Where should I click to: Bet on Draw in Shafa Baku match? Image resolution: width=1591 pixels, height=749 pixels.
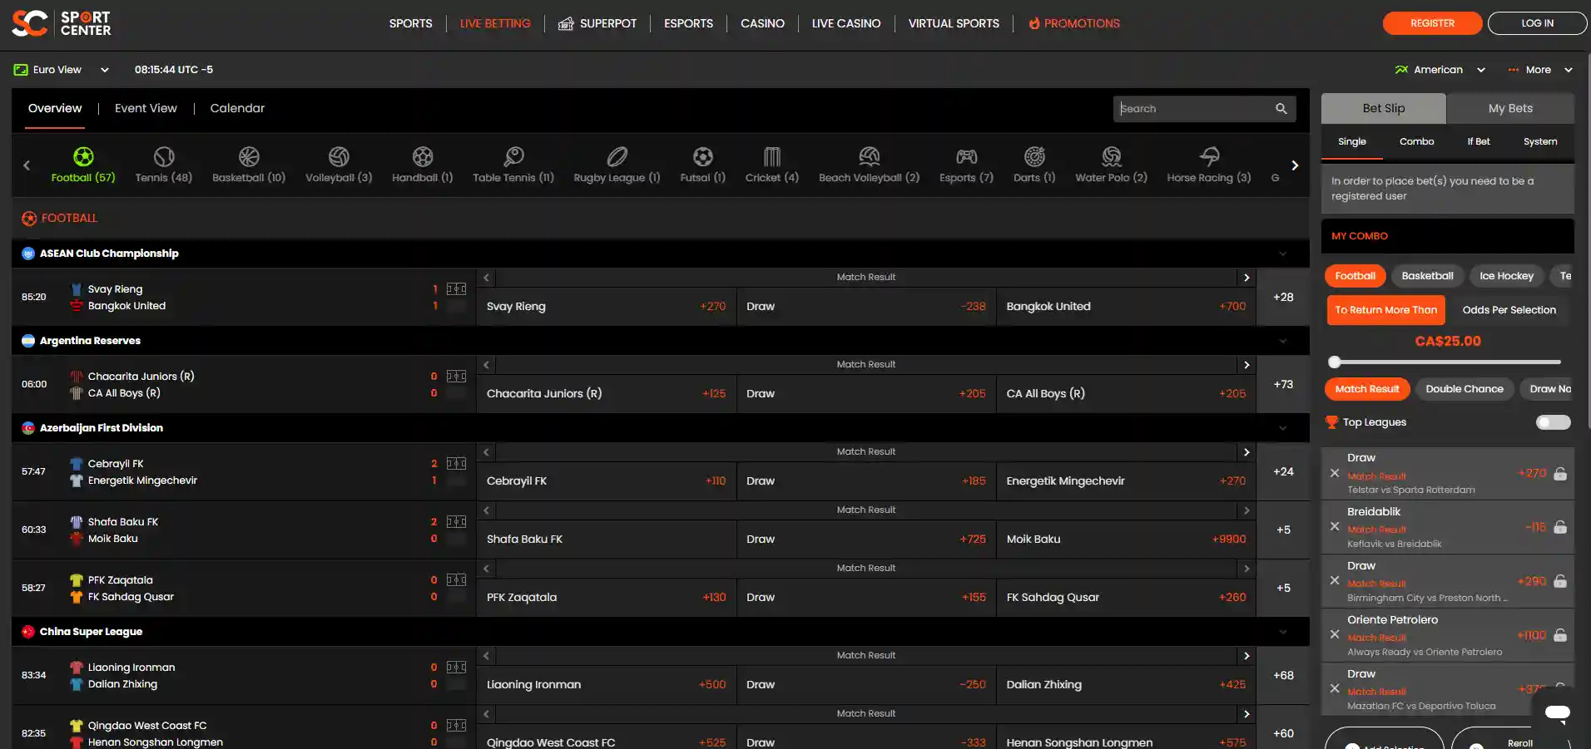[x=866, y=539]
